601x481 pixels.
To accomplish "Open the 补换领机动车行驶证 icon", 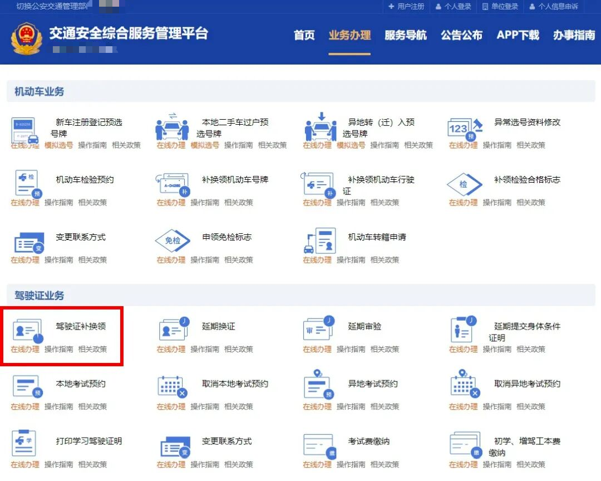I will 318,184.
